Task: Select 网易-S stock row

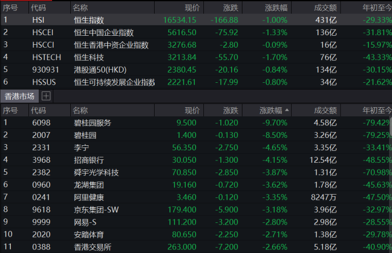Action: [196, 222]
